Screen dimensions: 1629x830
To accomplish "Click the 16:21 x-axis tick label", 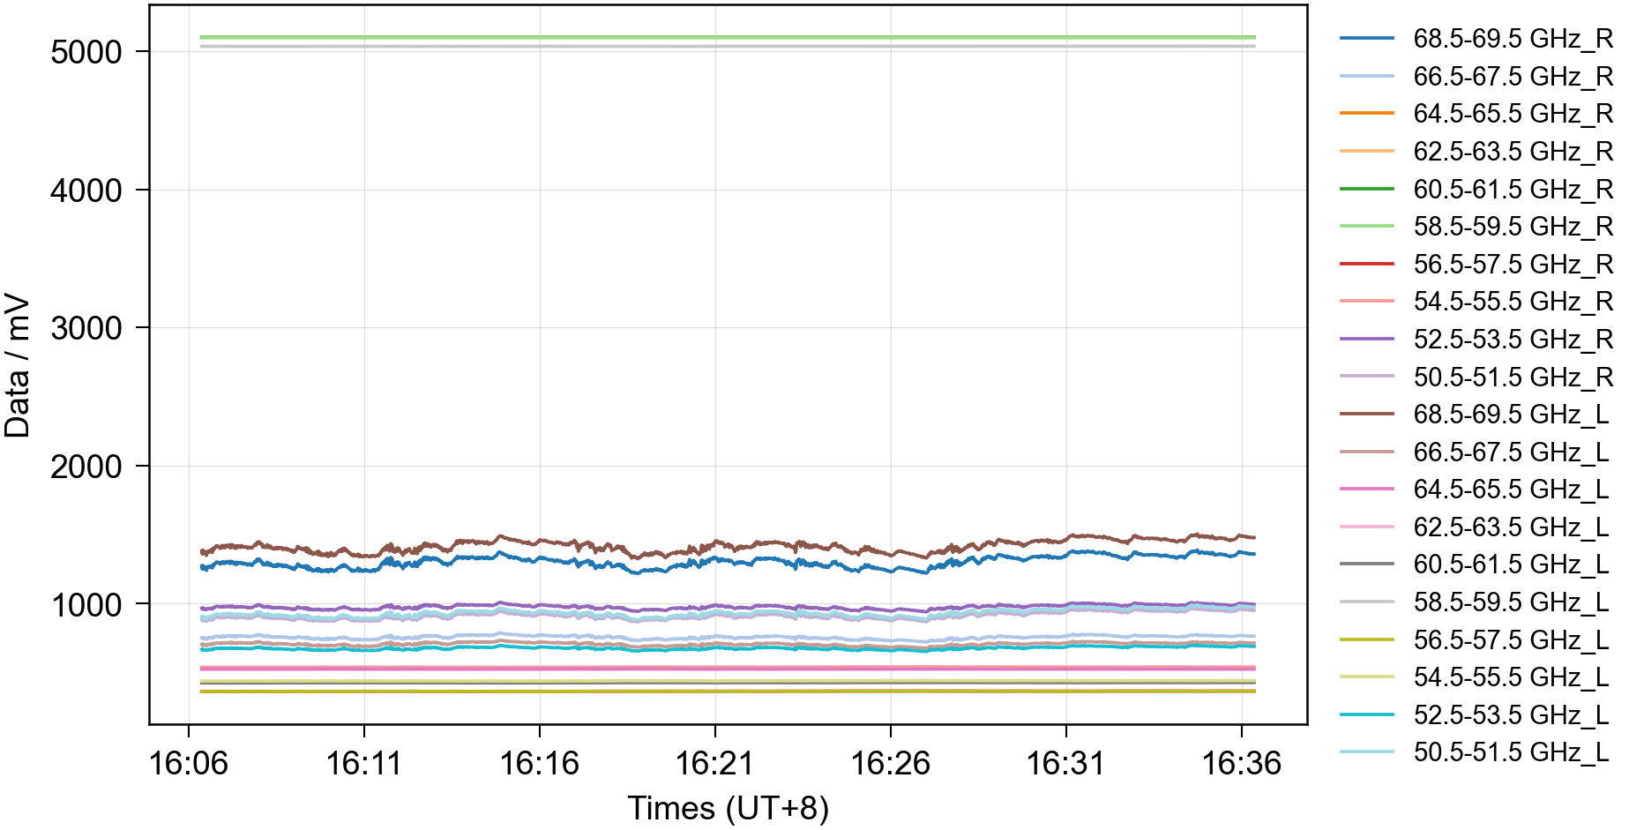I will pyautogui.click(x=714, y=763).
